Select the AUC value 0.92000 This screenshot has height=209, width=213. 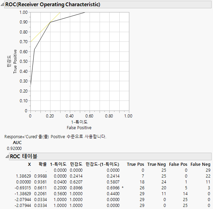14,149
